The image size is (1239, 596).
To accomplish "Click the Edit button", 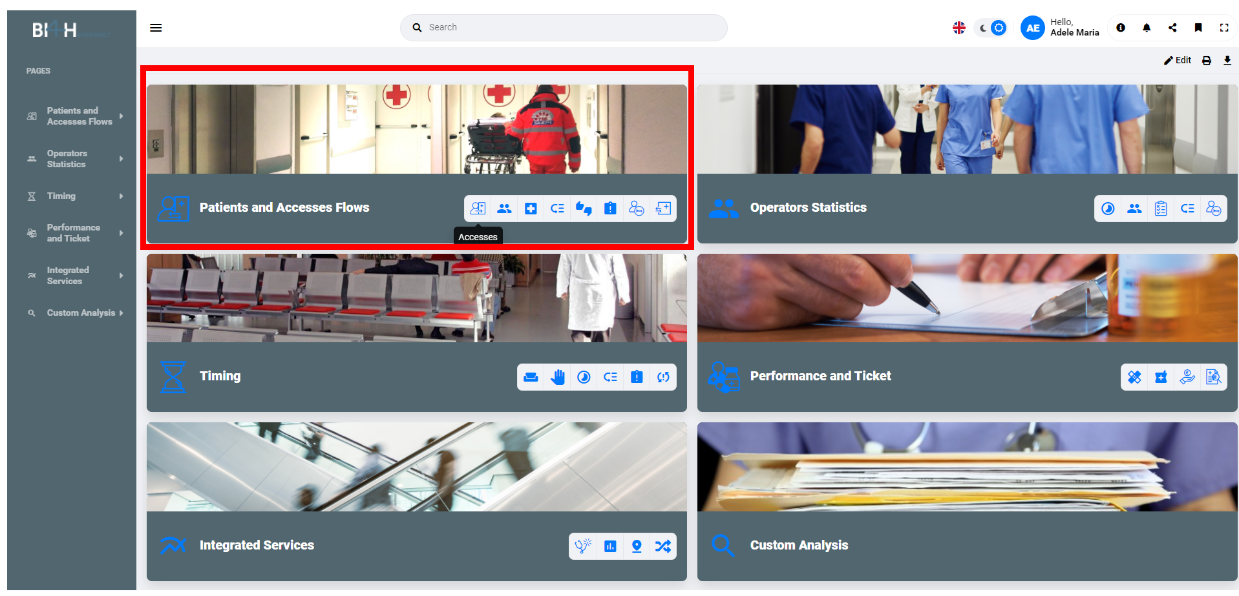I will point(1178,60).
